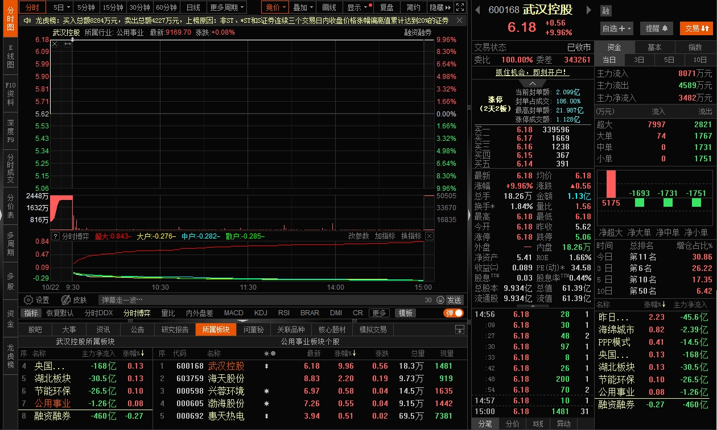Click the 弹幕走一波 comment input field
The width and height of the screenshot is (717, 430).
[266, 300]
